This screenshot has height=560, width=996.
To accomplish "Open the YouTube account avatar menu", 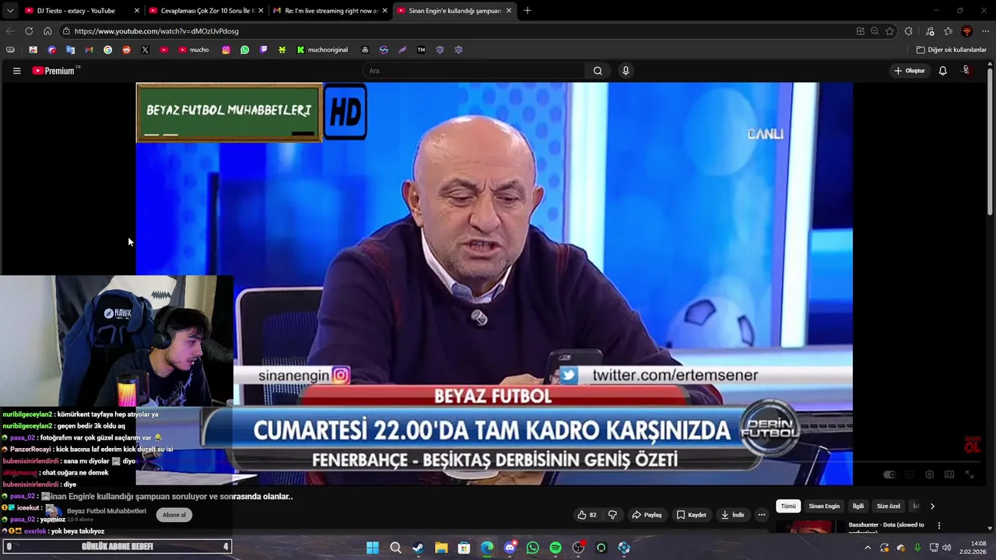I will pyautogui.click(x=966, y=71).
